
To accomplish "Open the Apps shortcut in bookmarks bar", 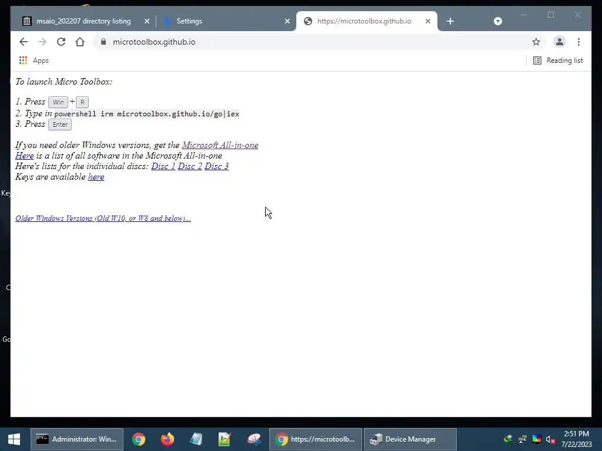I will pyautogui.click(x=34, y=60).
